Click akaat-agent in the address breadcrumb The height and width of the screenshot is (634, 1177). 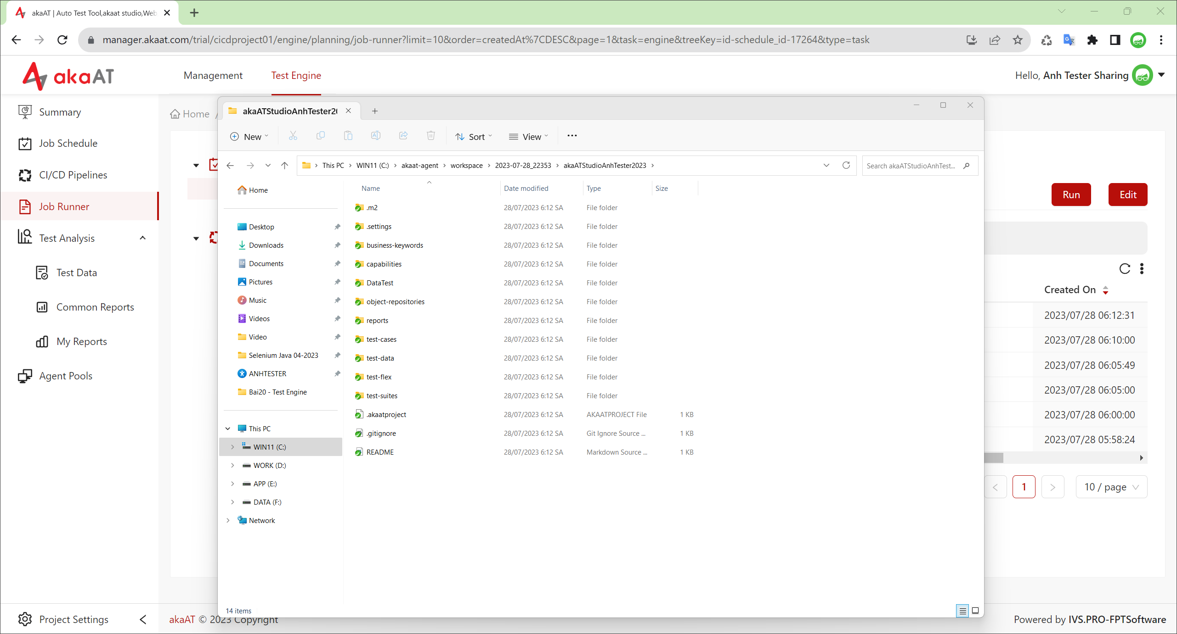point(419,166)
